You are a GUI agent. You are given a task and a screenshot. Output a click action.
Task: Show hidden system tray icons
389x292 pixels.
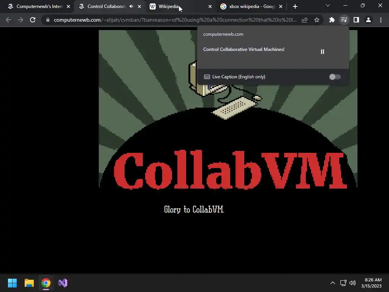[x=333, y=283]
